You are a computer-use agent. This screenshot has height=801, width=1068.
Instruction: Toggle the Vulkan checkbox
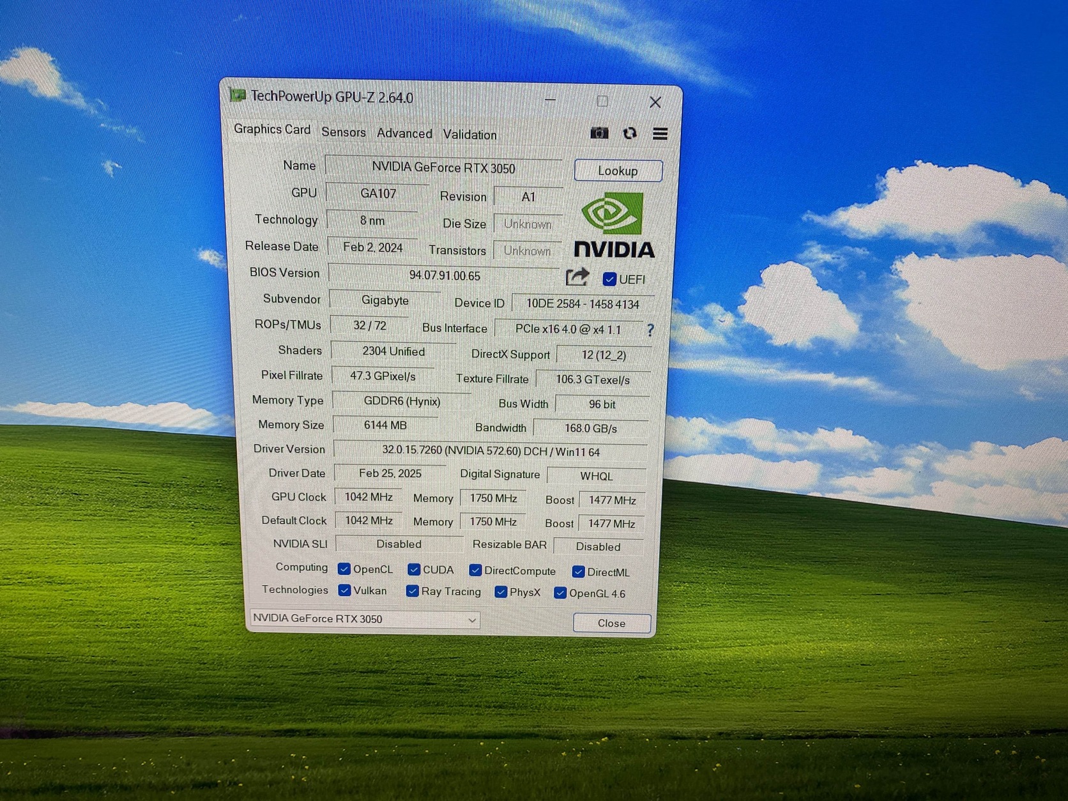click(344, 590)
